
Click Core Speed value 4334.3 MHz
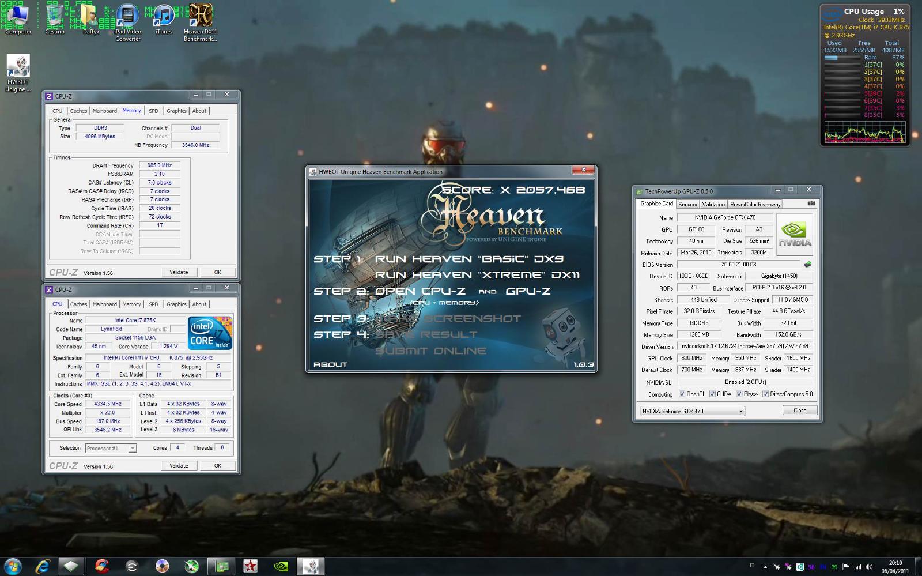pos(108,404)
